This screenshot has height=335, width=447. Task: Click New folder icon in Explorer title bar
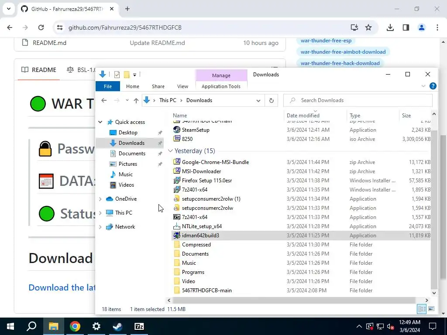click(x=127, y=75)
